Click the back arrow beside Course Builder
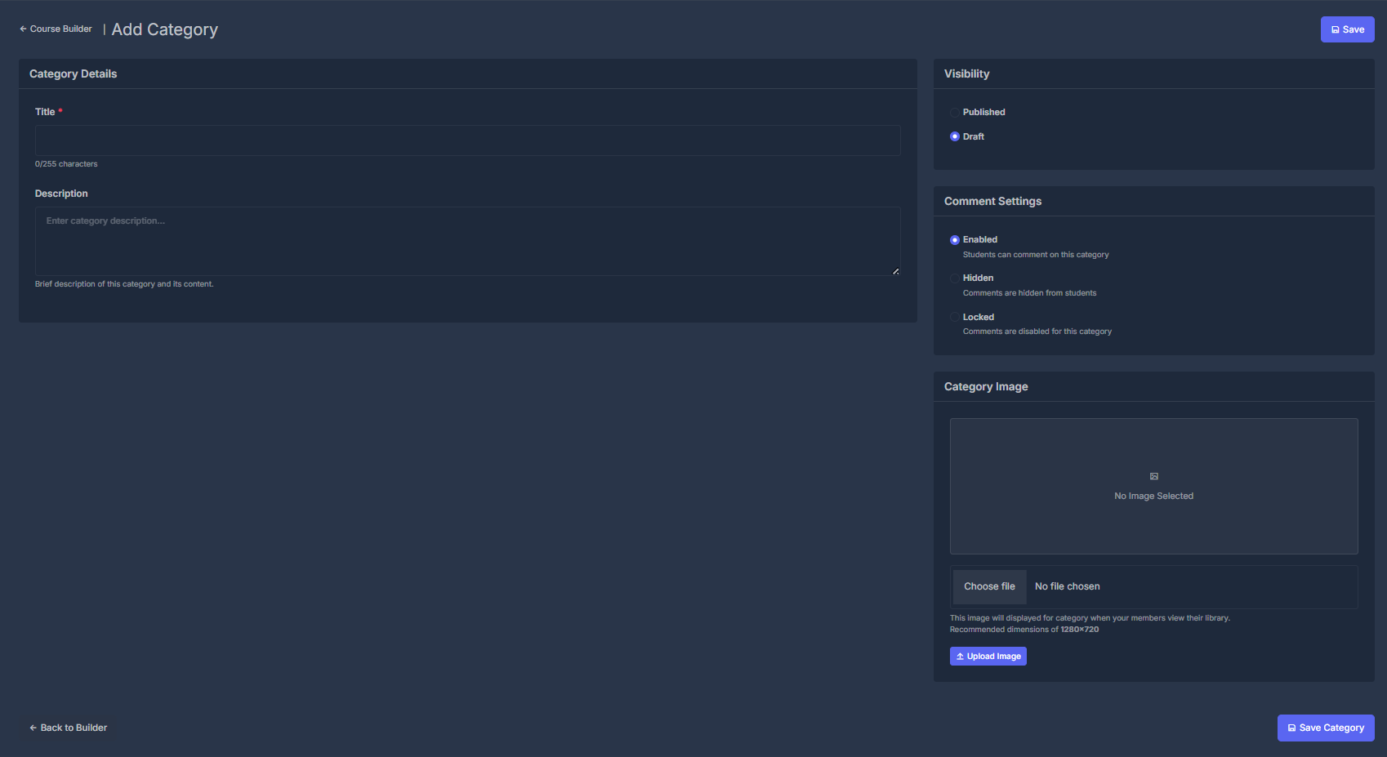Viewport: 1387px width, 757px height. coord(21,28)
